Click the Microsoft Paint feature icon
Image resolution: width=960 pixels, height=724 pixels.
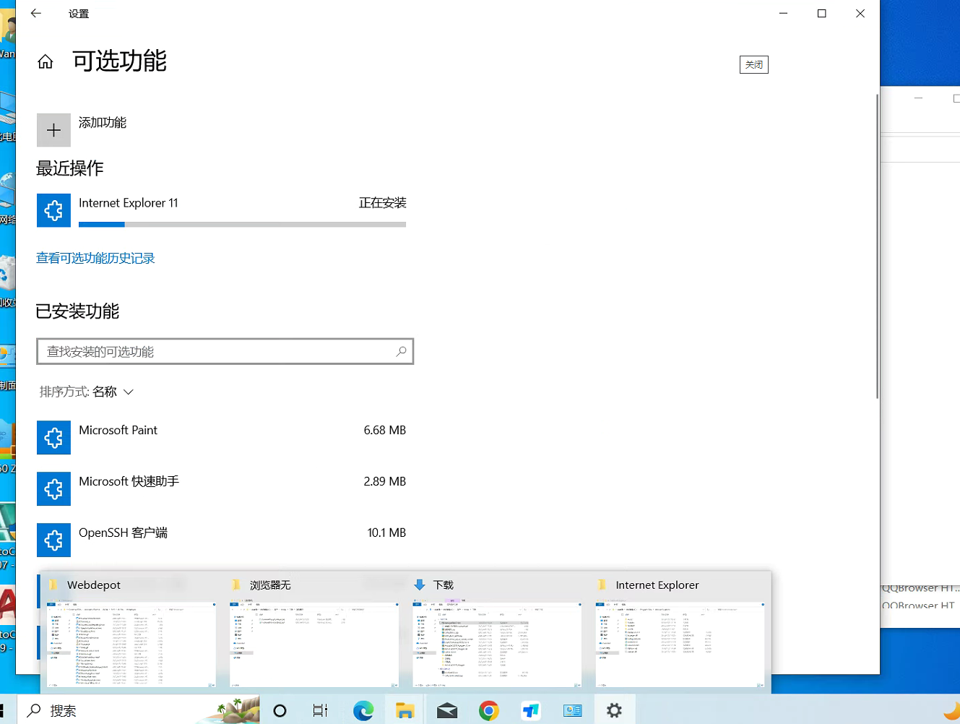(x=53, y=437)
